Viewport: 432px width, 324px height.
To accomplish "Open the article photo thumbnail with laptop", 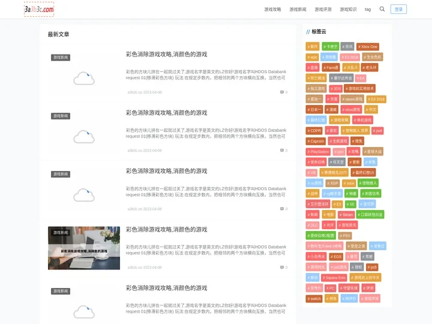I will (84, 248).
